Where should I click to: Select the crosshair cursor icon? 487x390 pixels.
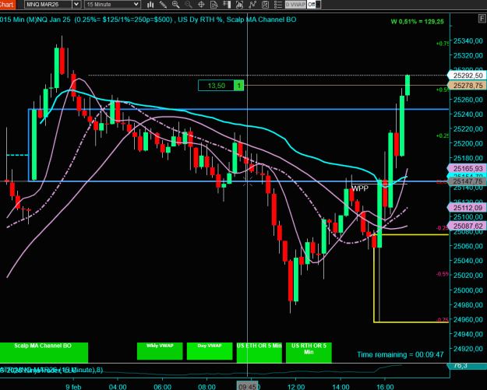coord(201,5)
